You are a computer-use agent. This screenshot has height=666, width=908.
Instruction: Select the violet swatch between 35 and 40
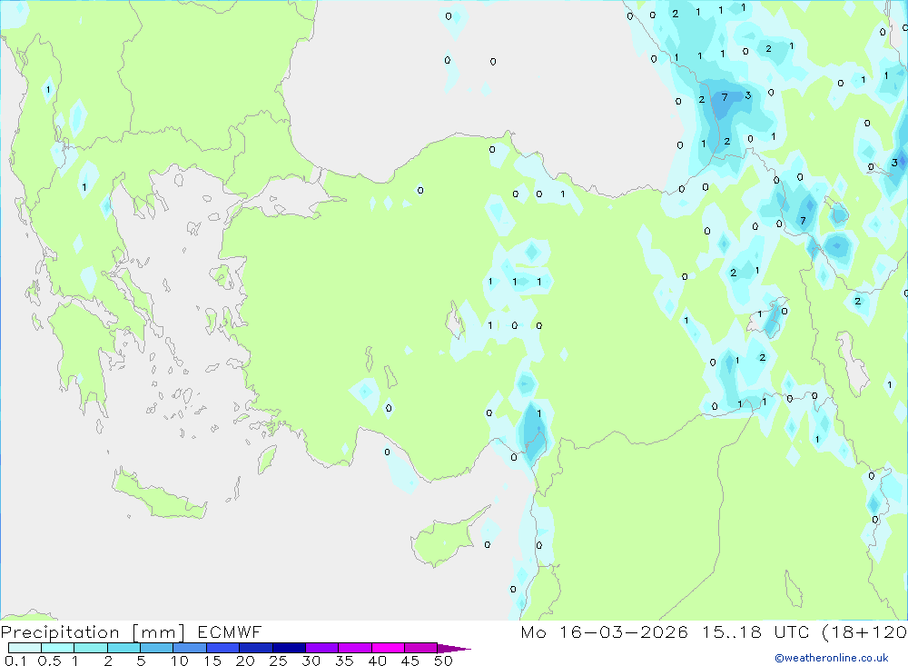click(354, 648)
